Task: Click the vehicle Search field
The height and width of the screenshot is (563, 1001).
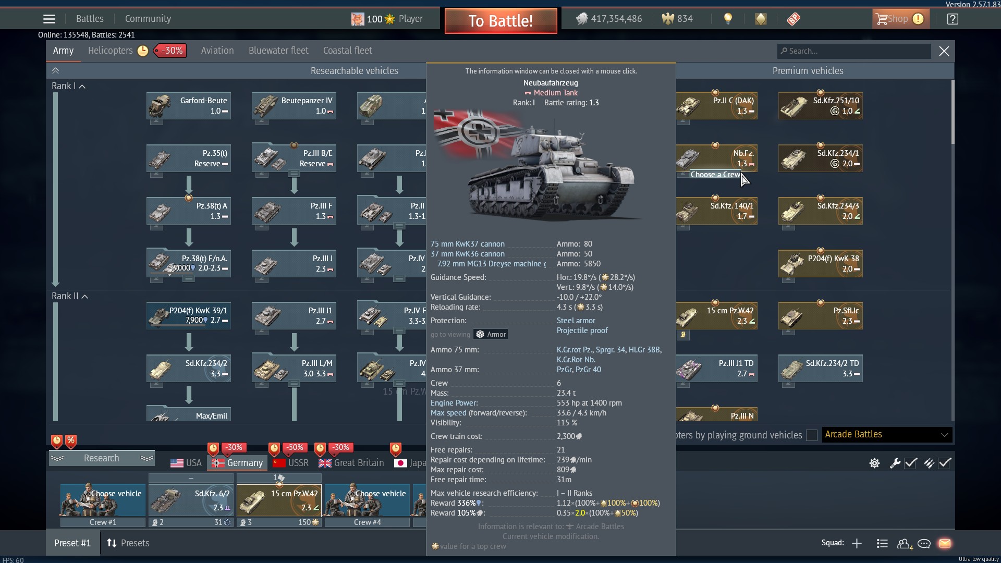Action: (854, 51)
